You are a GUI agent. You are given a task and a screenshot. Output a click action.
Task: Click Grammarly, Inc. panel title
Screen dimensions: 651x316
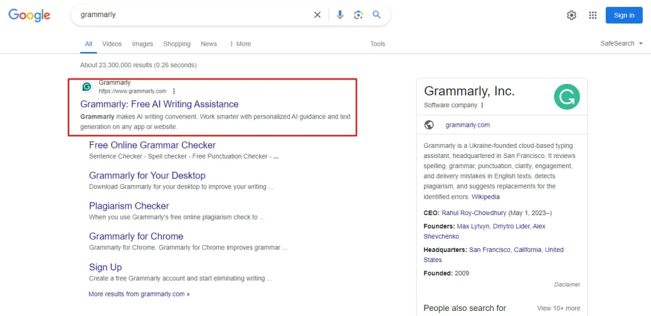[x=469, y=91]
